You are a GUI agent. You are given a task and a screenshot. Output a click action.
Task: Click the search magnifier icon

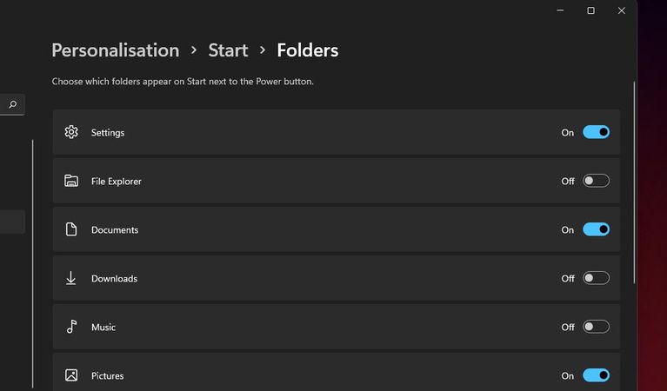tap(12, 105)
